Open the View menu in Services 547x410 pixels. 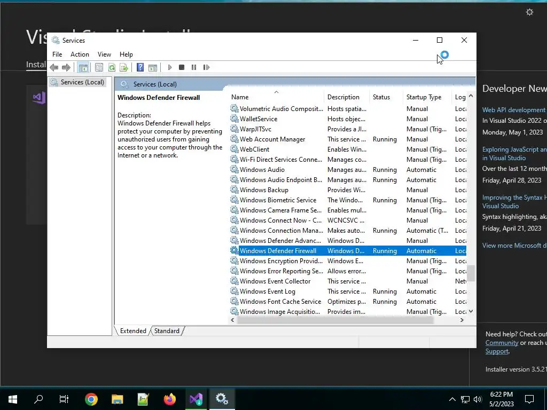pos(104,54)
